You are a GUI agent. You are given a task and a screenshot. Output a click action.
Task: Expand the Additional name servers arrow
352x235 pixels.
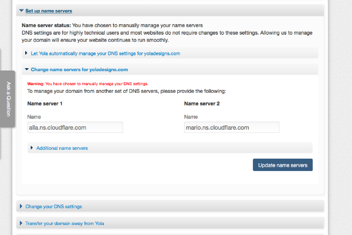pos(32,147)
